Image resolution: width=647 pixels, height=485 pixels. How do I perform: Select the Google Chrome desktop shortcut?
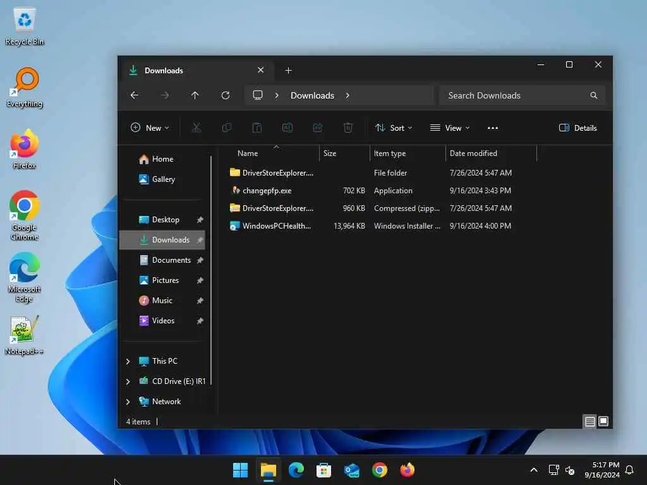coord(25,216)
